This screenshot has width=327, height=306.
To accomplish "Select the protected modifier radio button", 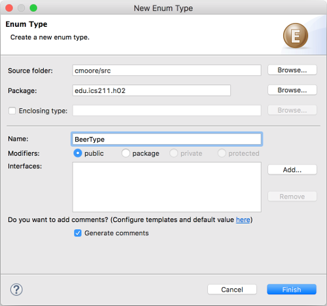I will (x=222, y=153).
